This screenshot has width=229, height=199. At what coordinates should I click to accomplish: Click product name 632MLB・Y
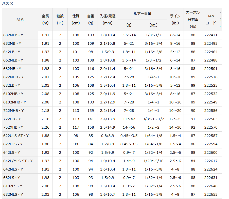click(x=13, y=35)
